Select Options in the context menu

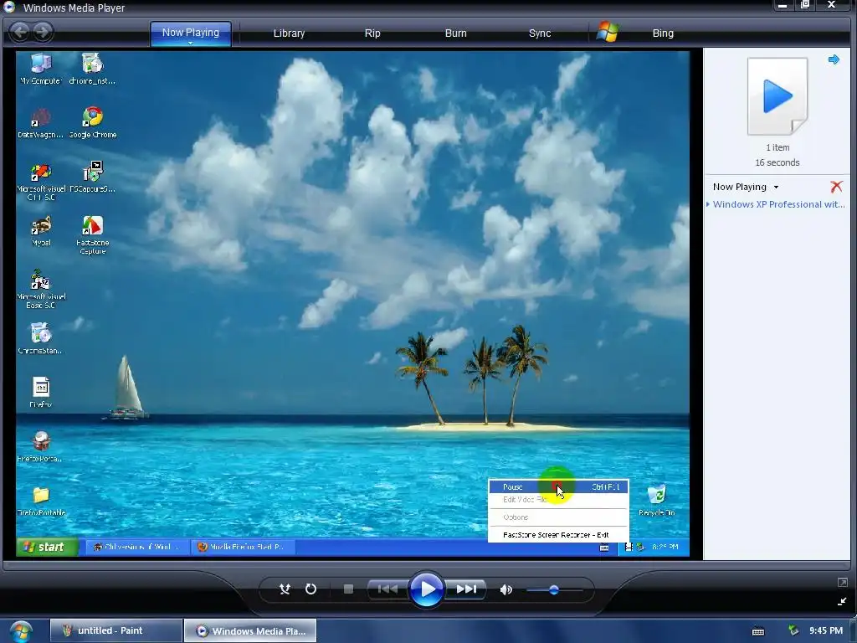558,517
